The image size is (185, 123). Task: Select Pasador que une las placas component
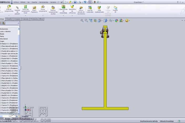tap(9, 54)
